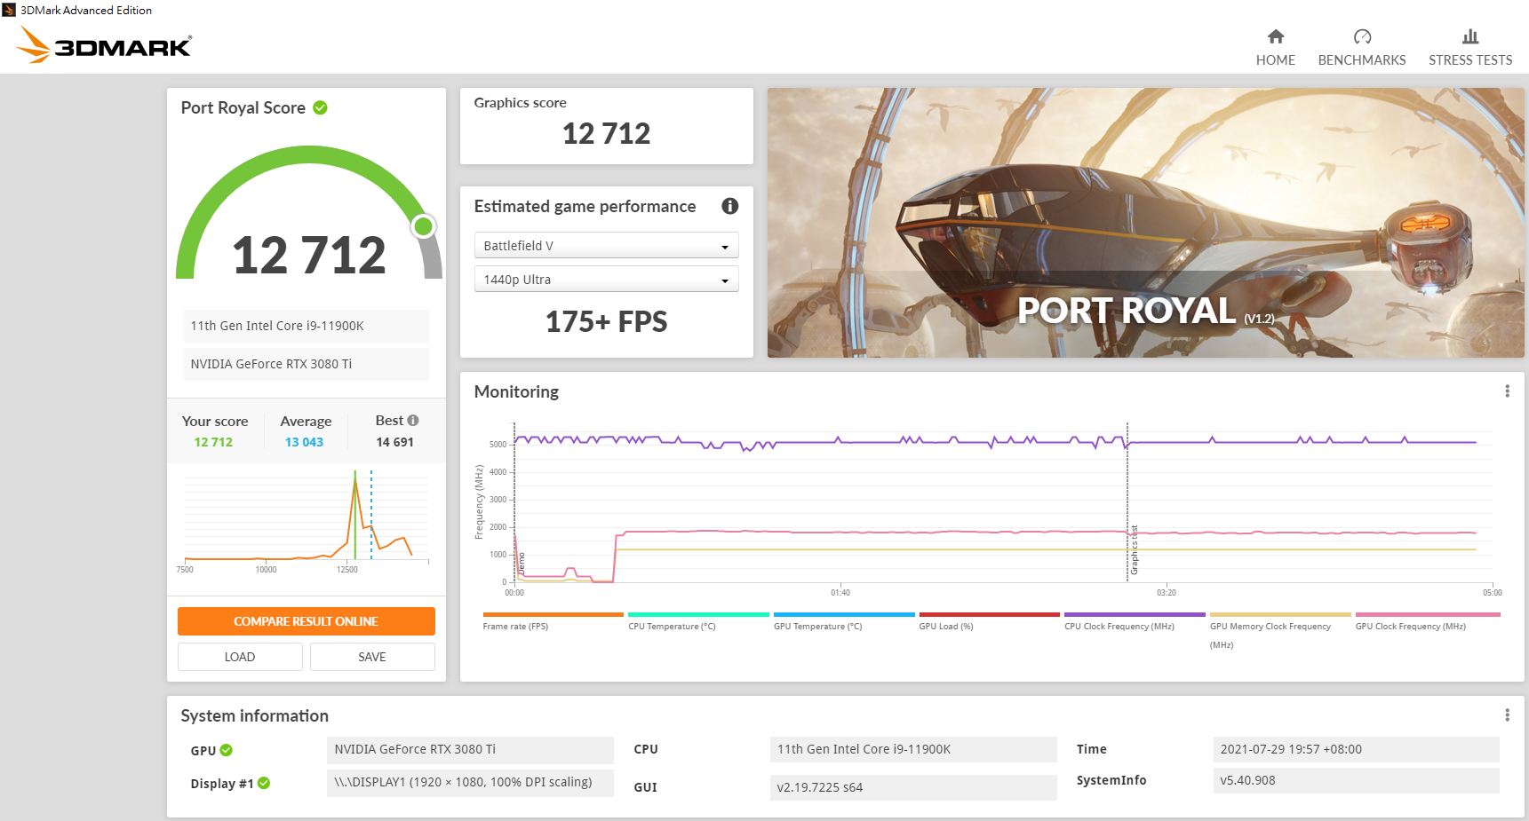Select the HOME nav label

[1275, 60]
